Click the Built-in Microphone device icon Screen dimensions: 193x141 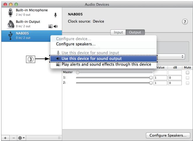(10, 13)
